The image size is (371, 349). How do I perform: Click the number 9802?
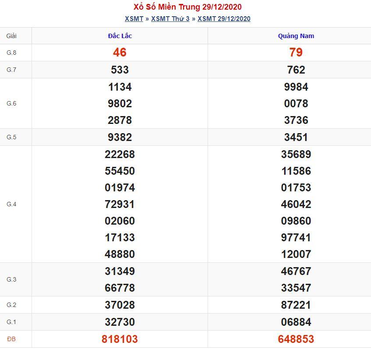pyautogui.click(x=120, y=103)
